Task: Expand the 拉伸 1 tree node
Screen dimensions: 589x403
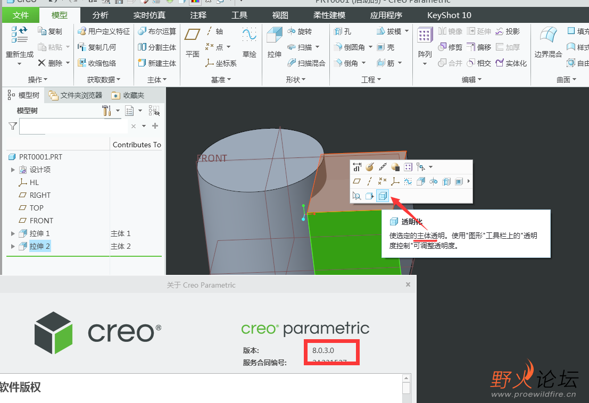Action: click(13, 233)
